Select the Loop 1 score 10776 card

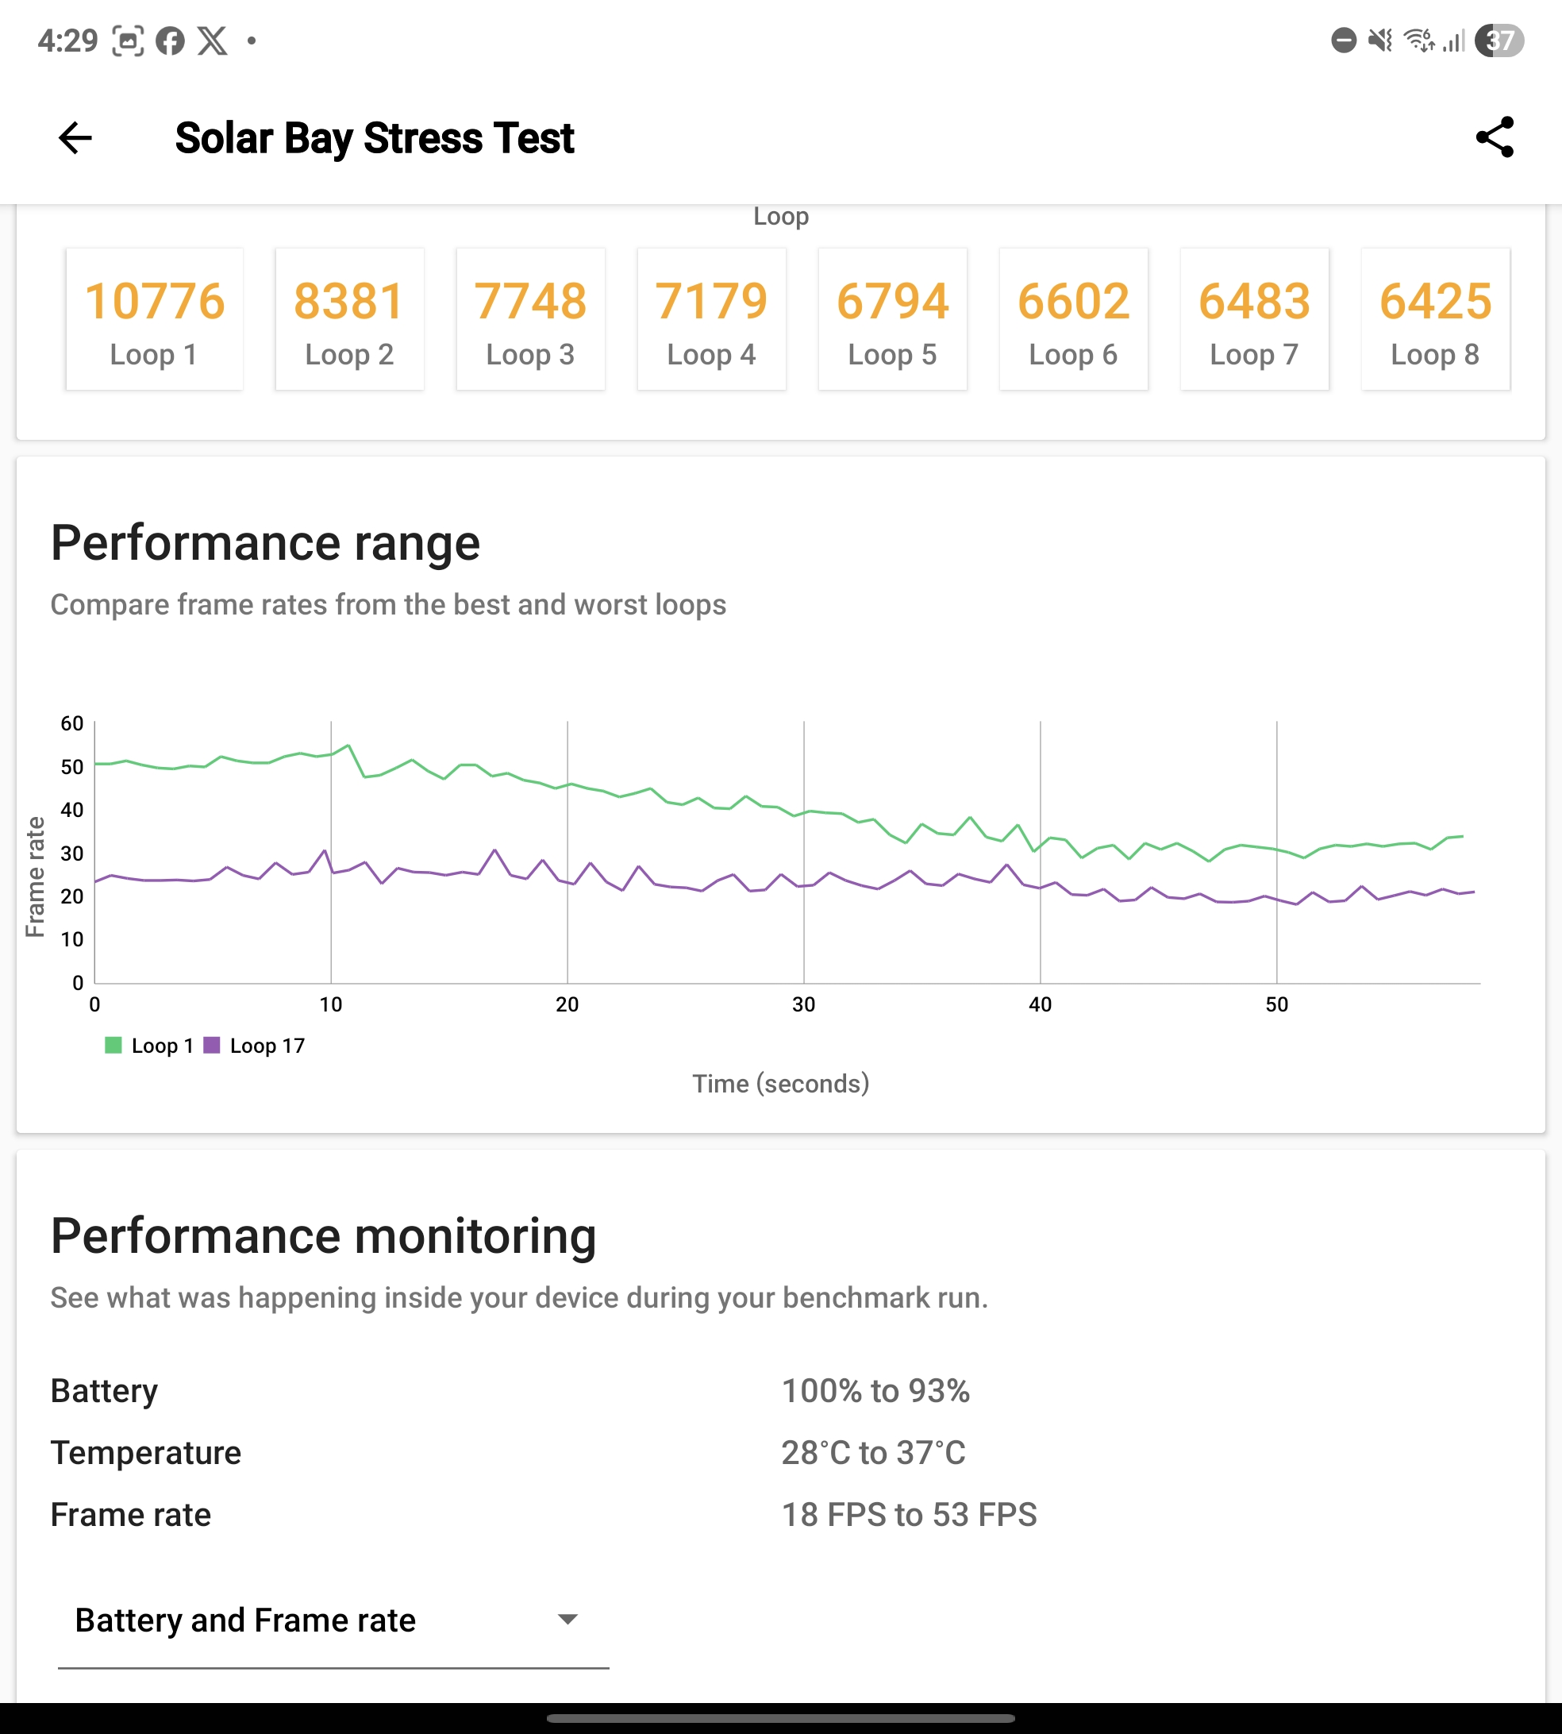tap(155, 319)
